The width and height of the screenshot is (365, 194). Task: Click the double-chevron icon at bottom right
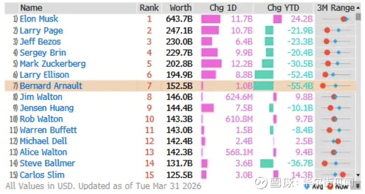pyautogui.click(x=358, y=185)
